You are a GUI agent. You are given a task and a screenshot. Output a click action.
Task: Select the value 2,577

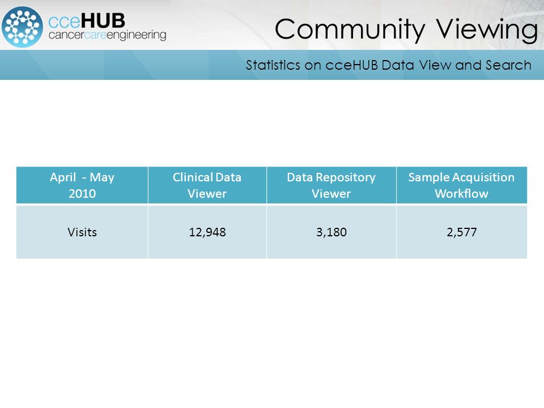[x=462, y=232]
